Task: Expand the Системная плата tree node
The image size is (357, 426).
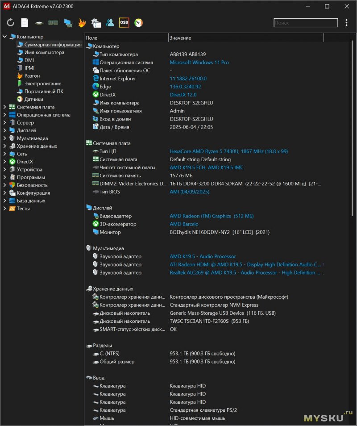Action: click(x=4, y=107)
